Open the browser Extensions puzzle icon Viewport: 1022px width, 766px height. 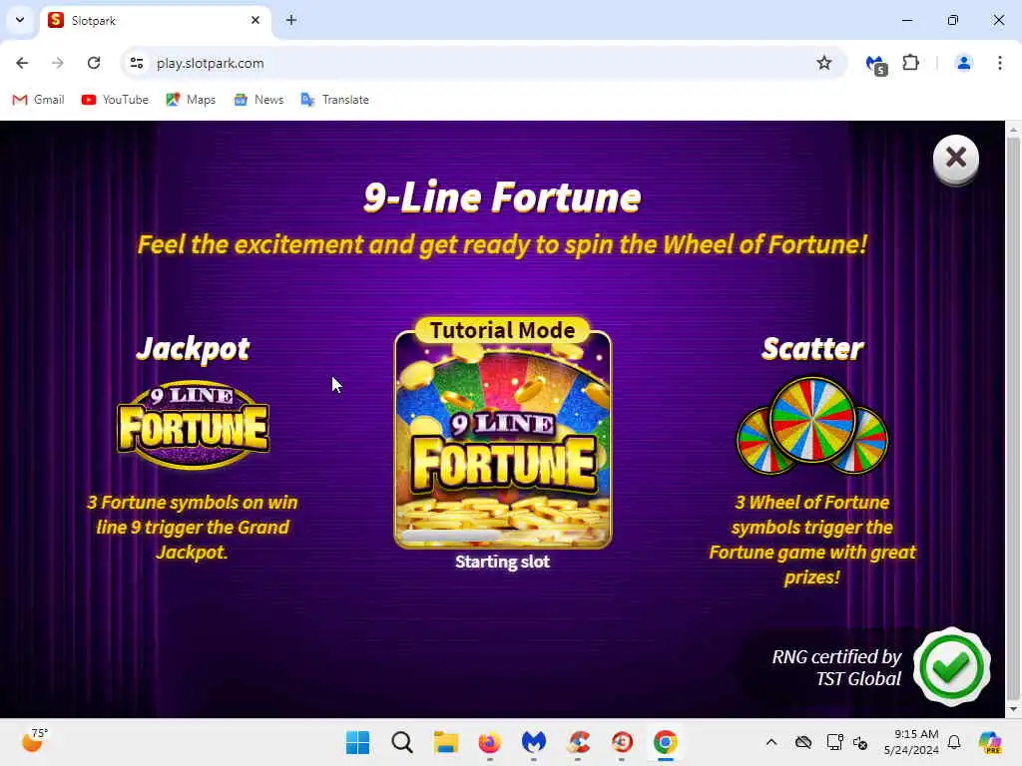pyautogui.click(x=910, y=63)
